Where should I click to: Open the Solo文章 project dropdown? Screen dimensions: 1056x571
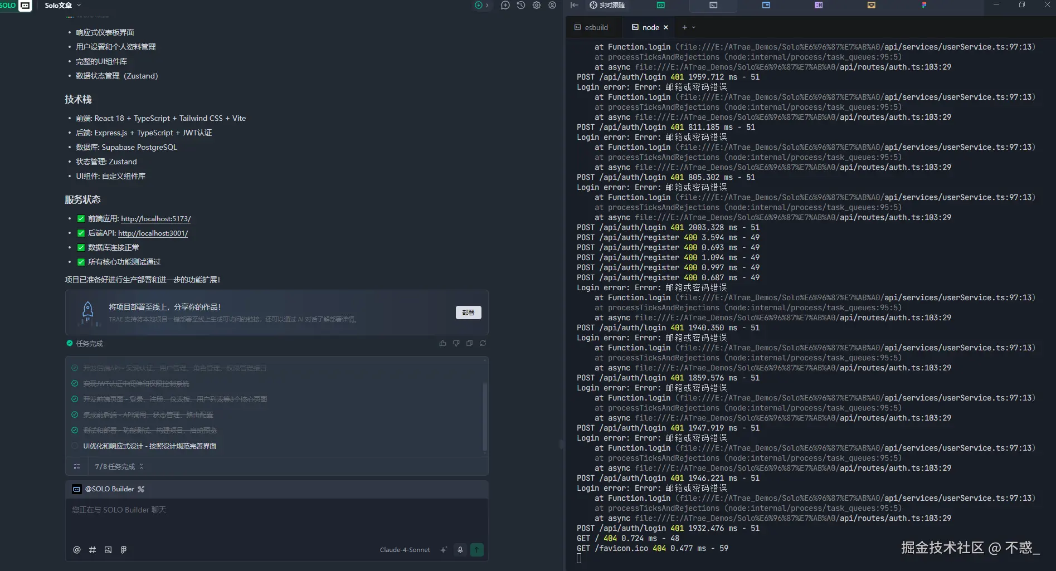(63, 6)
